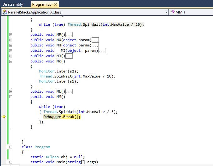The width and height of the screenshot is (213, 166).
Task: Click the 'class Program' declaration
Action: (x=36, y=147)
